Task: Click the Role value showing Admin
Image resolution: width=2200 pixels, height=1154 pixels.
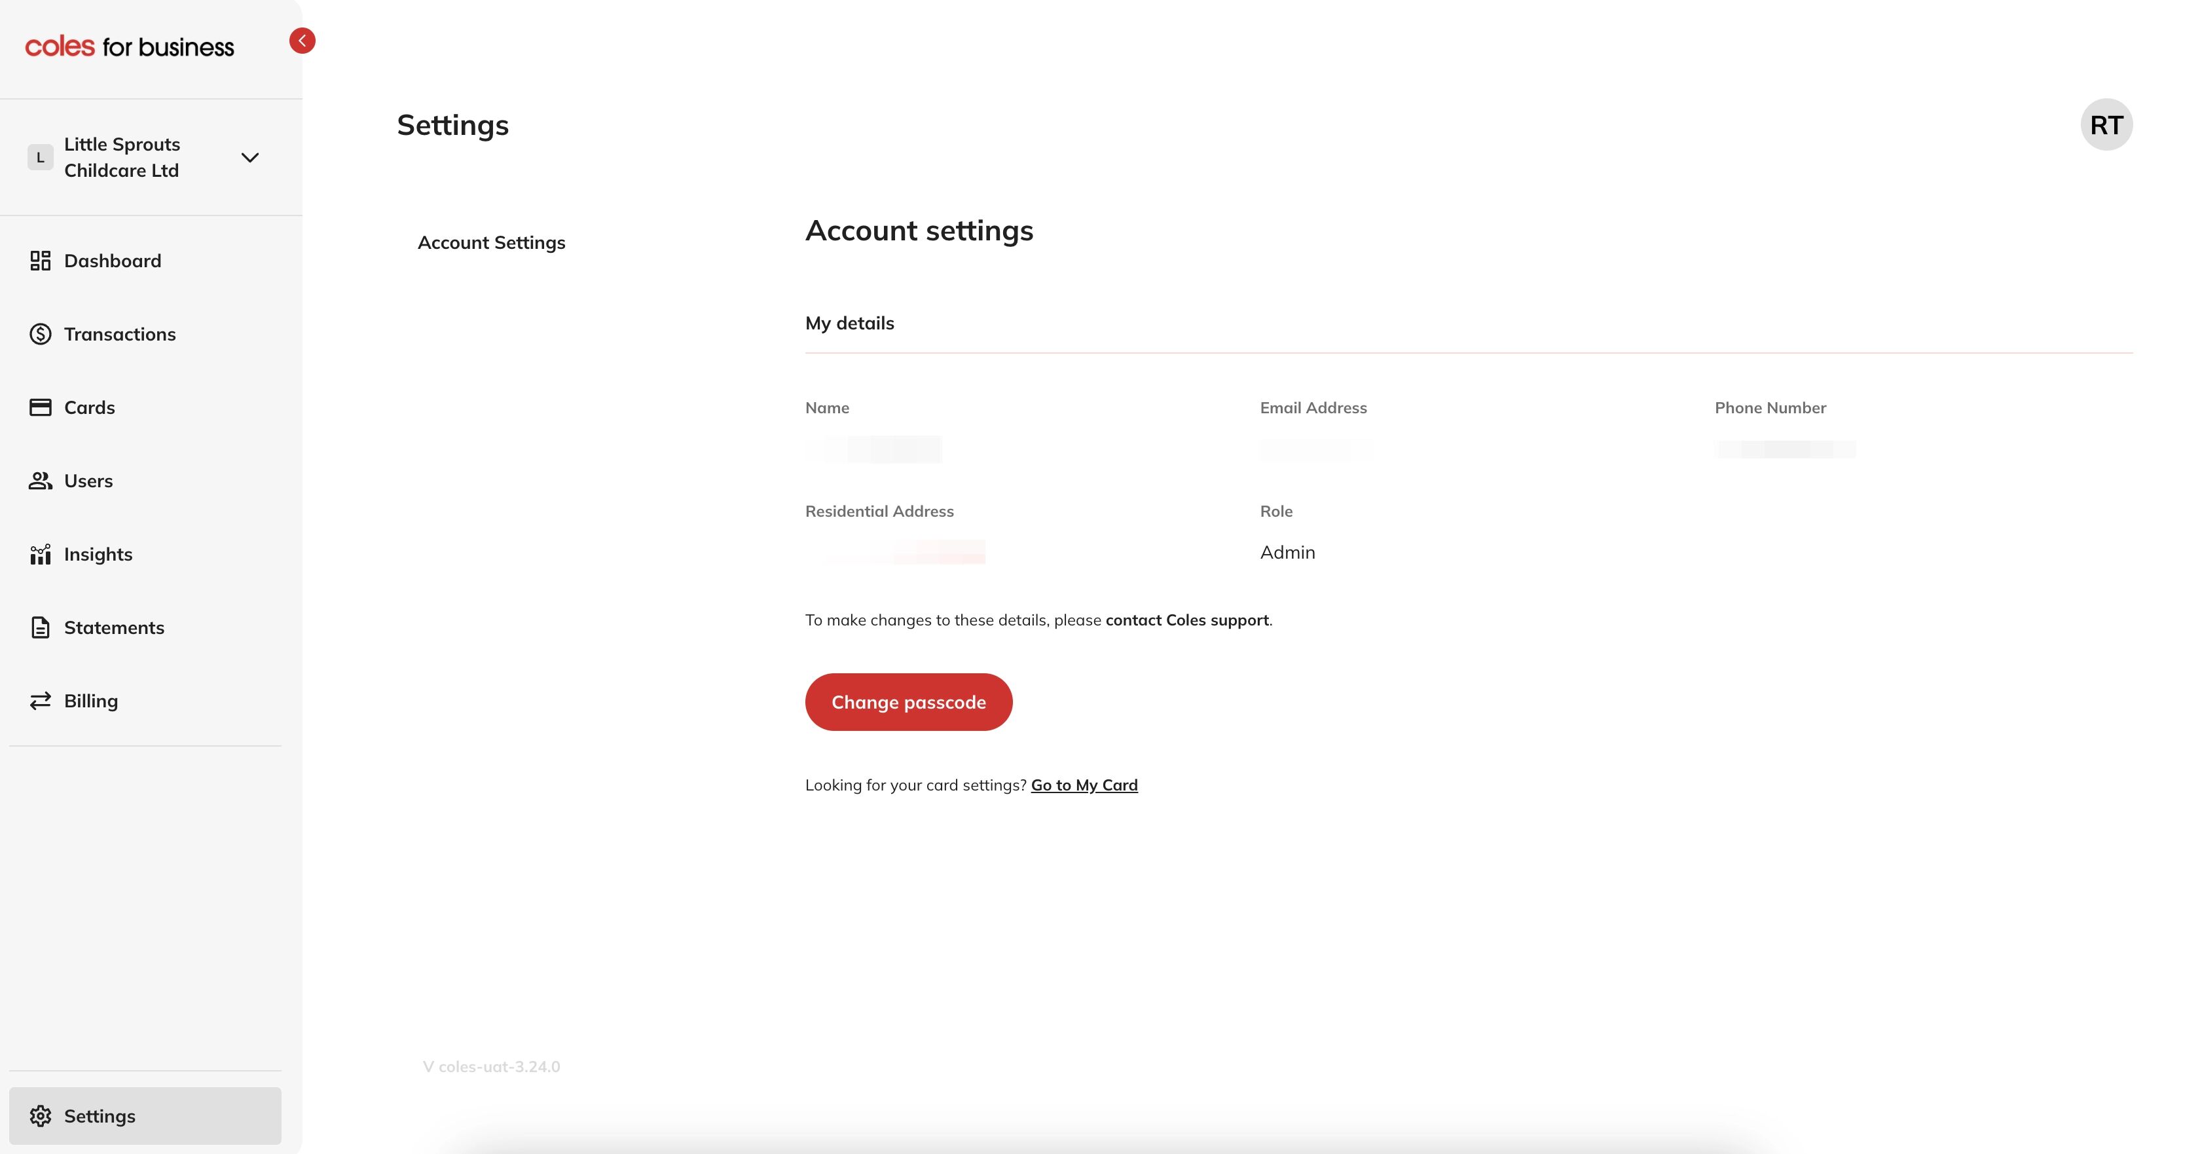Action: [1287, 552]
